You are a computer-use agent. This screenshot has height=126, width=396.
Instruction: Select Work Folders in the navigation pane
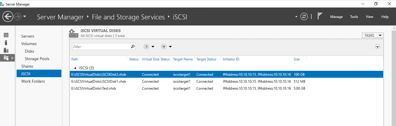click(x=33, y=81)
